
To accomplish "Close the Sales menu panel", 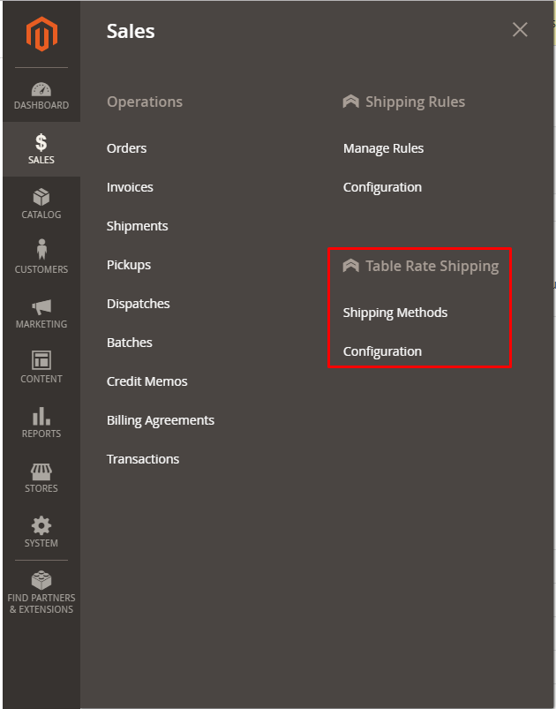I will pos(520,30).
